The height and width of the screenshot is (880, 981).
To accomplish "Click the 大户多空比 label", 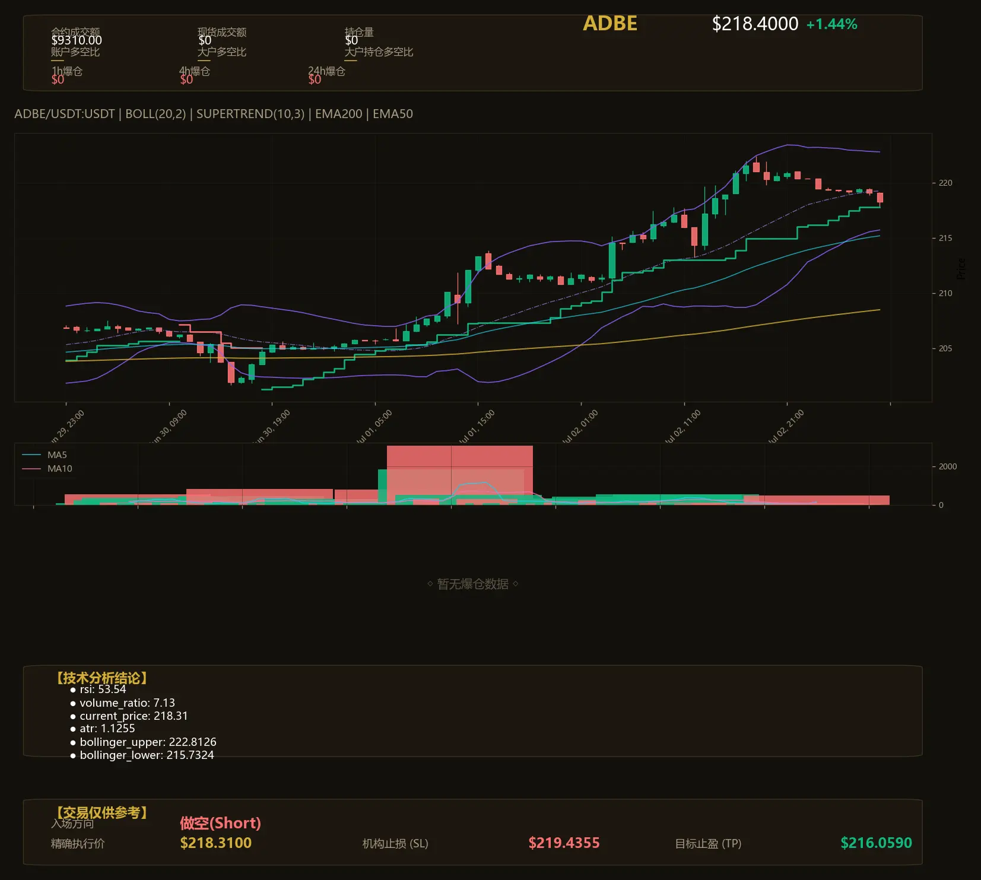I will click(222, 52).
